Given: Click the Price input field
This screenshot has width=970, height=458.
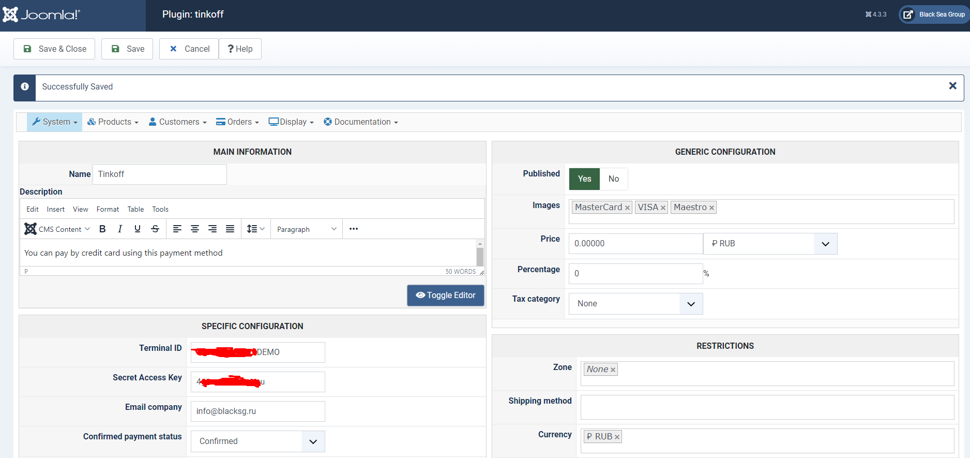Looking at the screenshot, I should 636,244.
